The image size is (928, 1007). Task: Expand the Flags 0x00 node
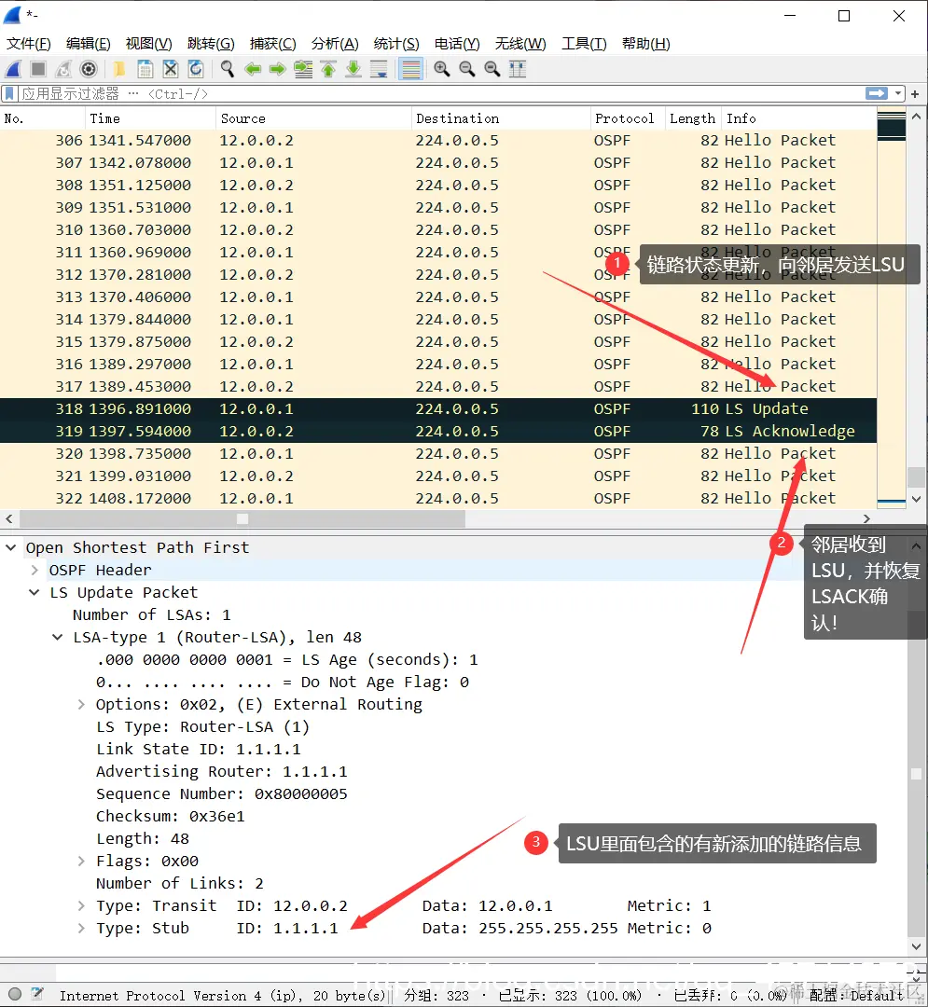click(81, 862)
